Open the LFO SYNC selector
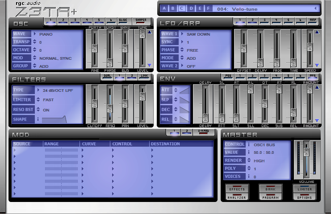The height and width of the screenshot is (214, 331). [x=182, y=42]
